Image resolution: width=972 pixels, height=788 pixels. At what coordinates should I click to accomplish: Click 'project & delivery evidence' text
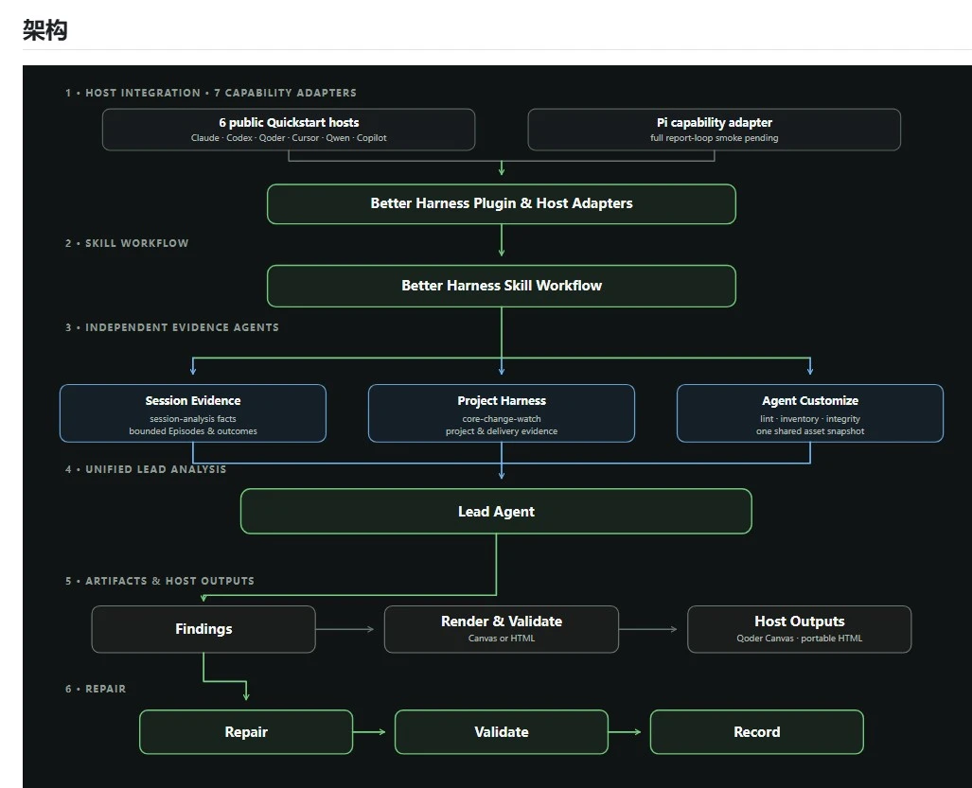[502, 431]
